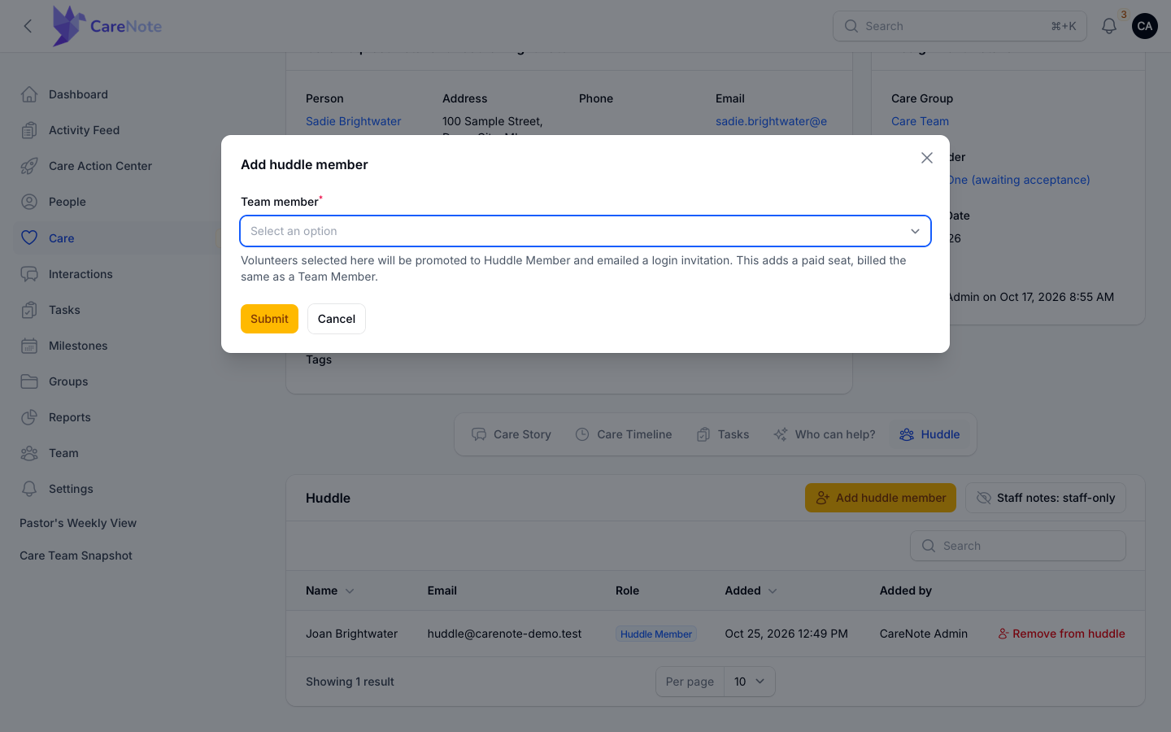Switch to the Care Timeline tab

[624, 434]
